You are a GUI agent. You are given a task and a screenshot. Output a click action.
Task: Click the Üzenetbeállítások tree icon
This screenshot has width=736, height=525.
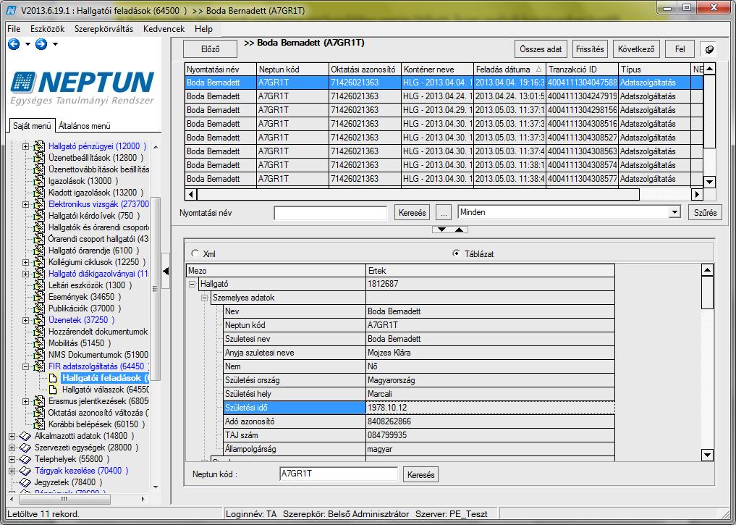tap(39, 158)
